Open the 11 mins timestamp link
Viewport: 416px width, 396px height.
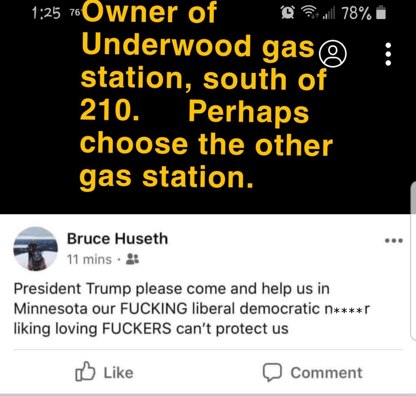pos(89,259)
